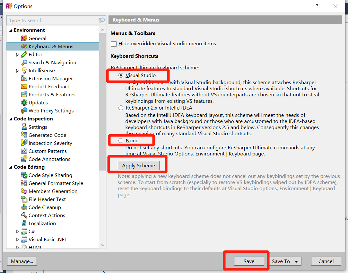Enable Hide overridden Visual Studio menu items

click(x=114, y=44)
